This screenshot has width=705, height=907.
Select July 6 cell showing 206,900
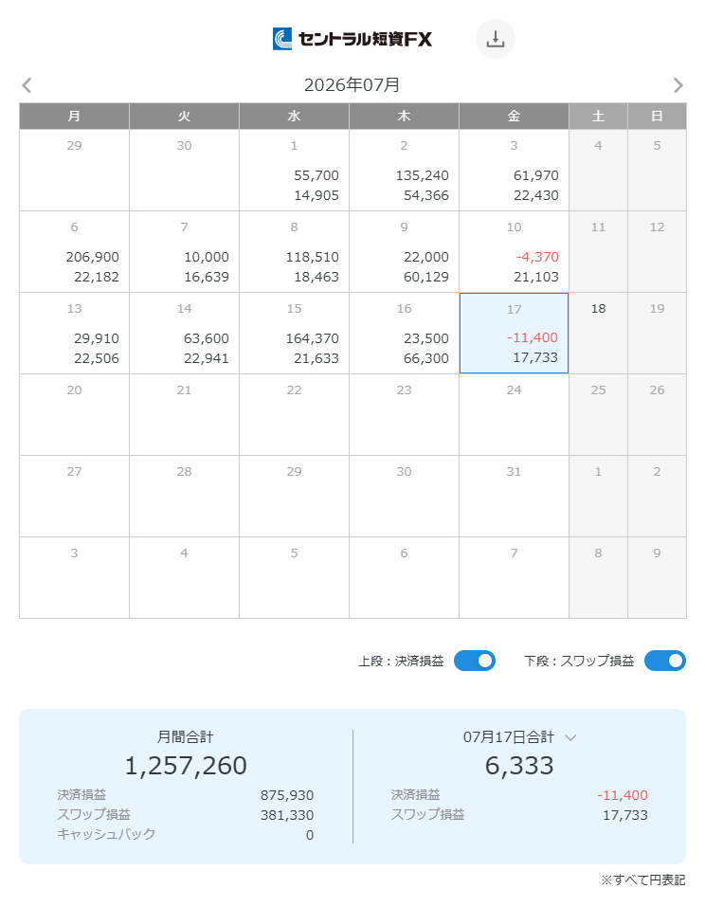(74, 251)
